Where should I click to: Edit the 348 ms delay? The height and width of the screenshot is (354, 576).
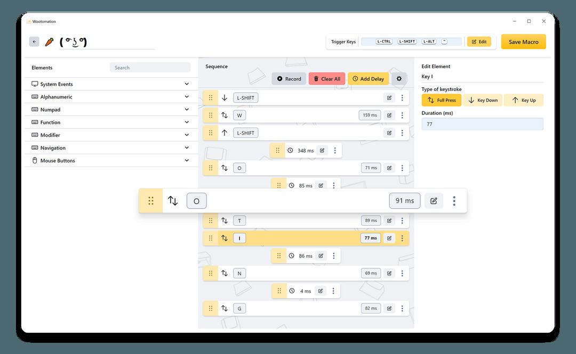point(322,151)
